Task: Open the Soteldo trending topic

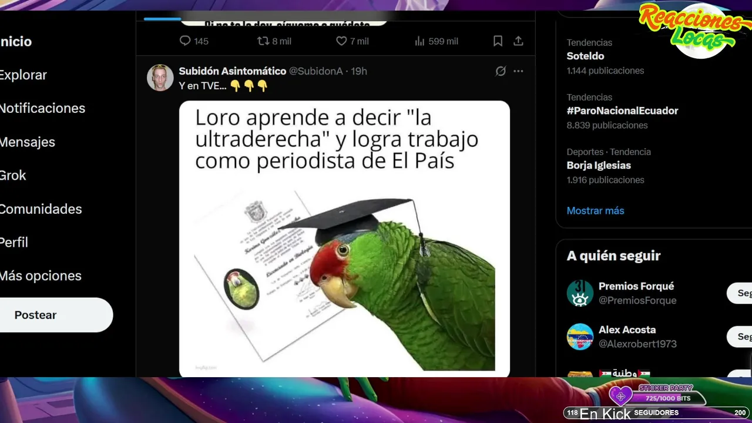Action: pos(585,56)
